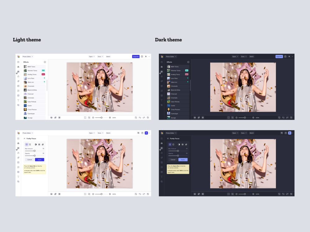Choose Black & White effect in light theme list

(x=34, y=90)
